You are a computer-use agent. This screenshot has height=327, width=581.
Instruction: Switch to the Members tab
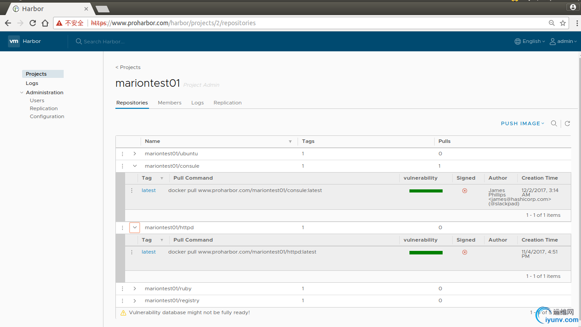coord(169,103)
